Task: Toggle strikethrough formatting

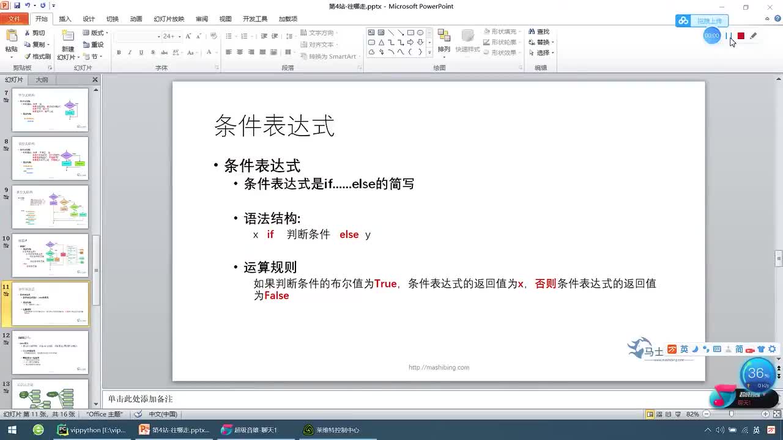Action: pos(165,53)
